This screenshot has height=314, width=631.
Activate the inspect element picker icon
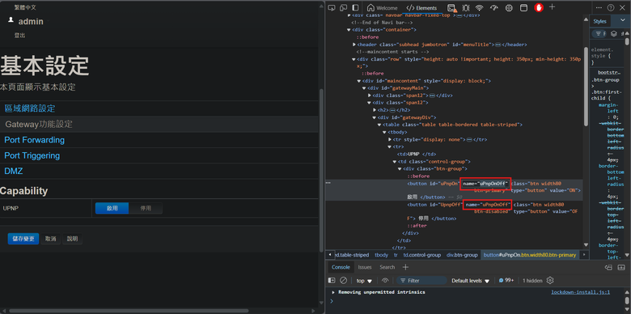[x=332, y=7]
